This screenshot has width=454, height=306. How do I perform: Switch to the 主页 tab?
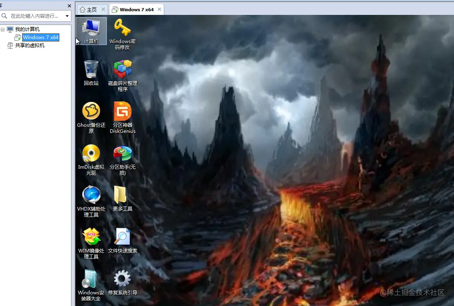(x=92, y=10)
